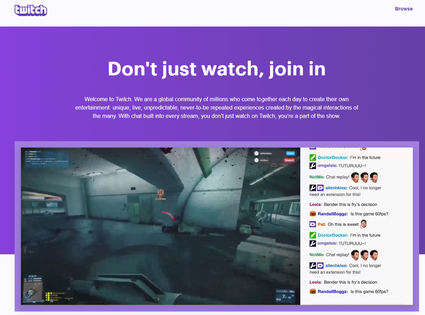Click nickbuc's round avatar in the video
Screen dimensions: 425x315
[x=257, y=160]
